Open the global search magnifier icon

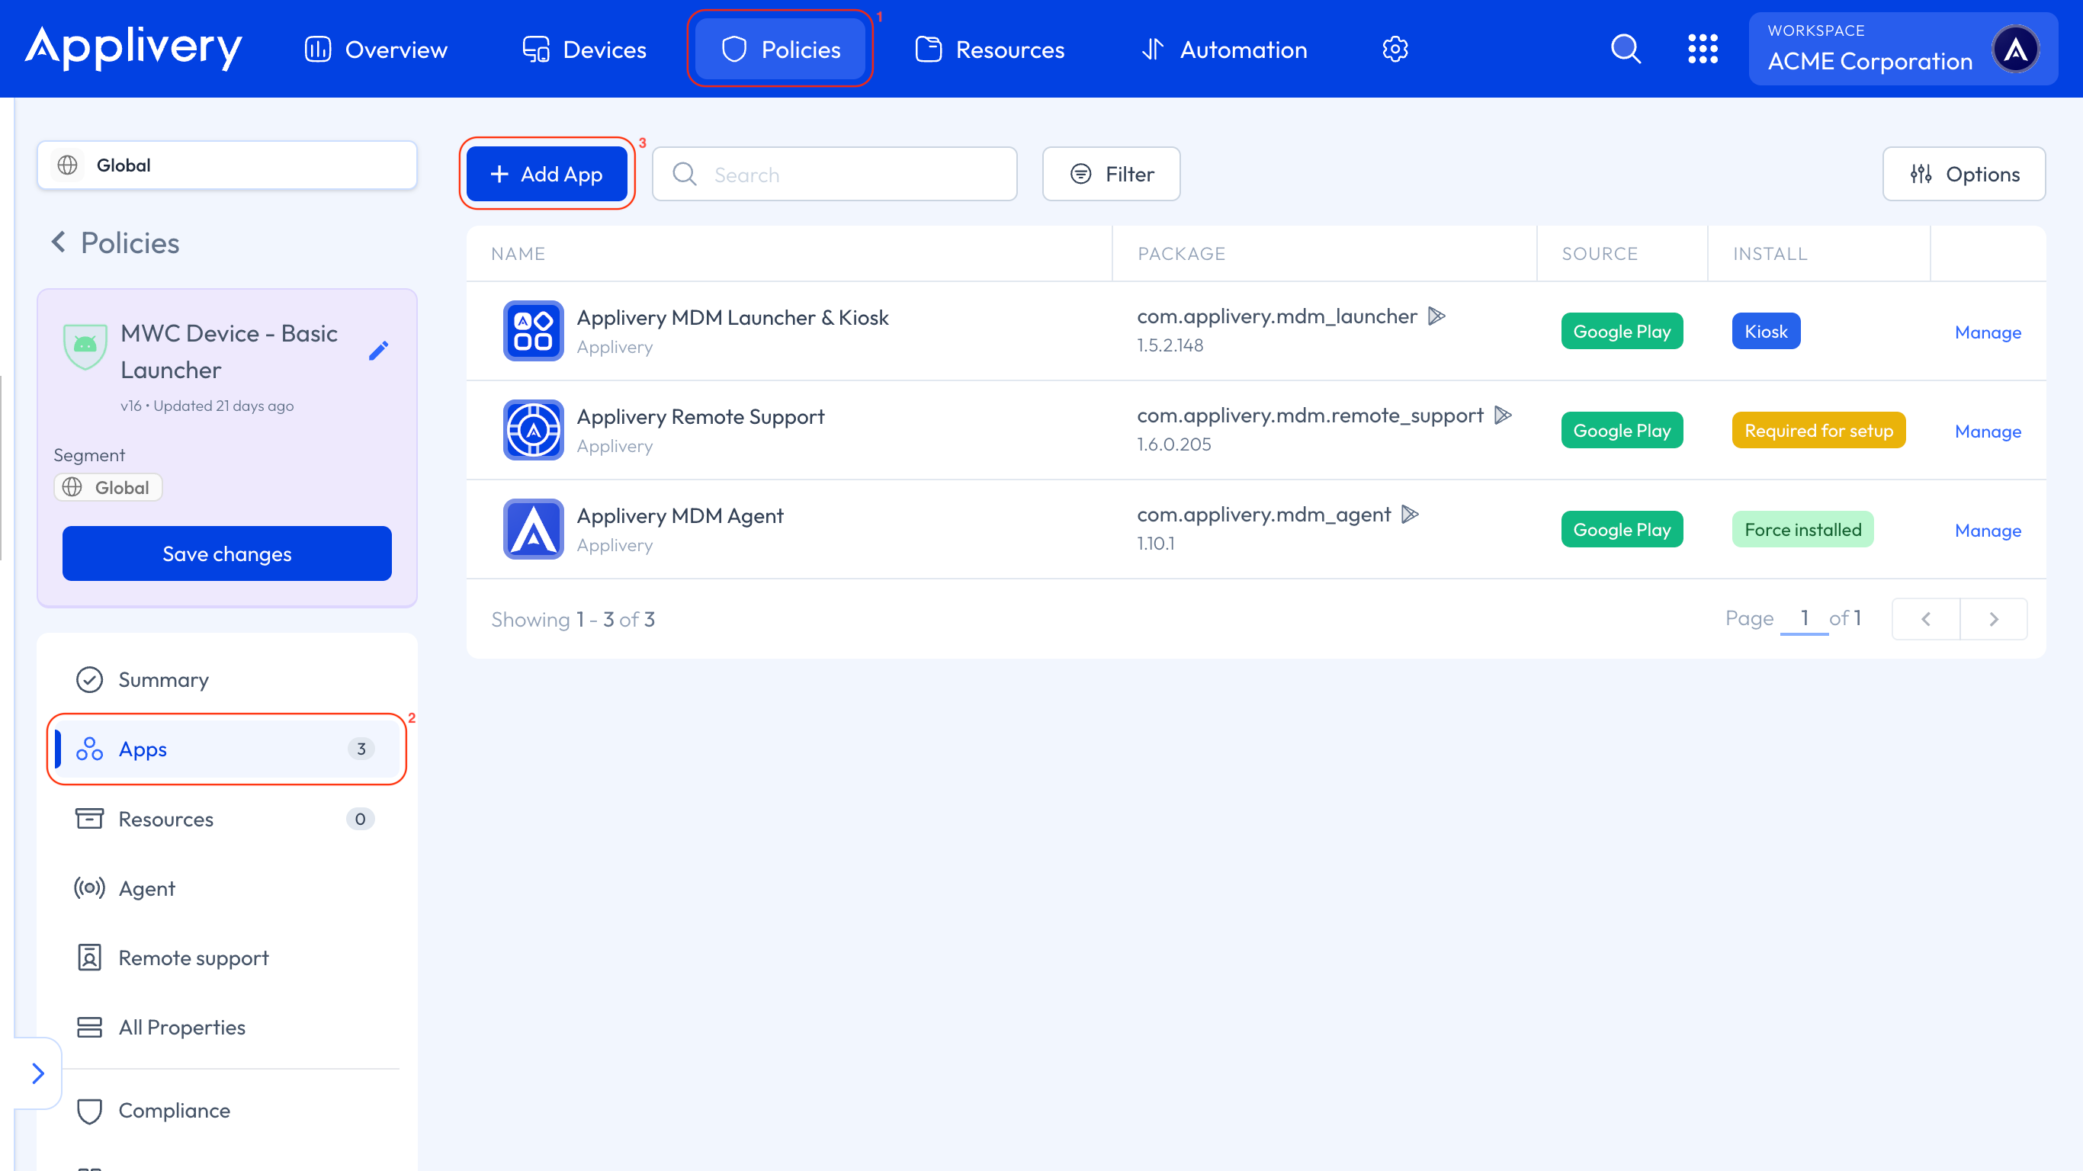coord(1626,50)
